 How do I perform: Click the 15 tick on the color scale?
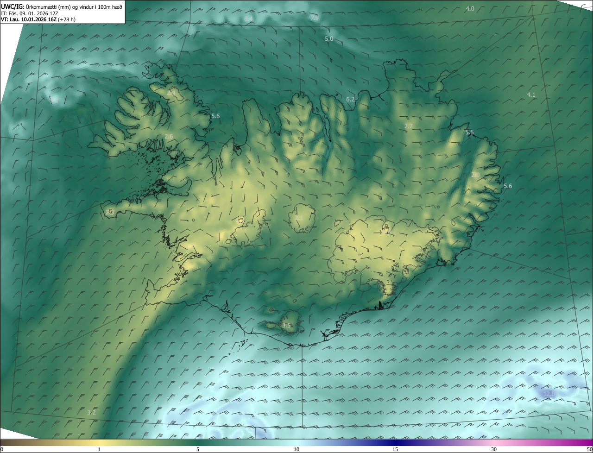(x=395, y=450)
